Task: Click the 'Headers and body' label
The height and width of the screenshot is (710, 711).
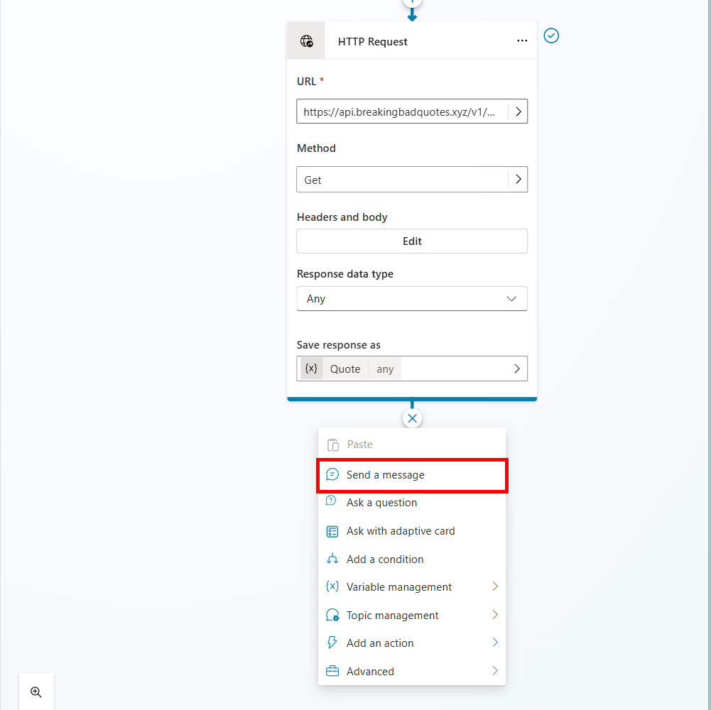Action: click(x=342, y=217)
